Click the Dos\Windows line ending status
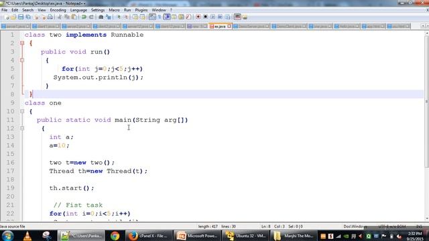429x241 pixels. [355, 226]
